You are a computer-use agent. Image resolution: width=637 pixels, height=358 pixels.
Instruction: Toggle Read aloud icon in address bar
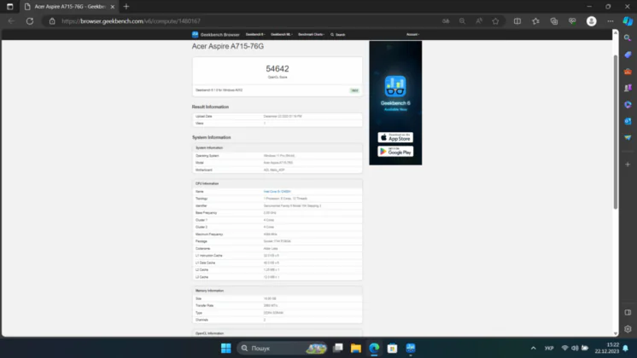tap(479, 21)
